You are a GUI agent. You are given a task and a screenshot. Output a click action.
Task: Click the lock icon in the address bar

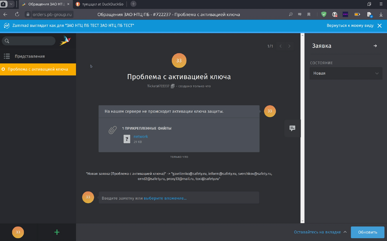tap(28, 15)
